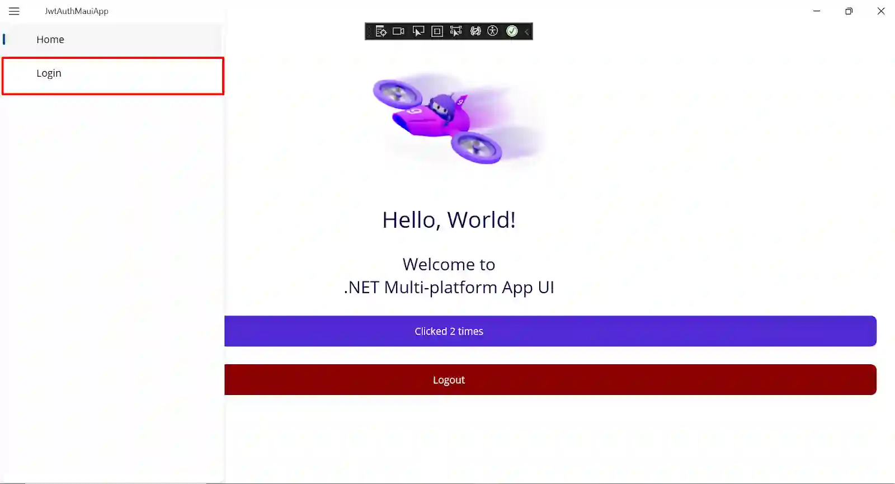Image resolution: width=895 pixels, height=484 pixels.
Task: Click the '.NET Multi-platform App UI' welcome text
Action: click(x=449, y=287)
